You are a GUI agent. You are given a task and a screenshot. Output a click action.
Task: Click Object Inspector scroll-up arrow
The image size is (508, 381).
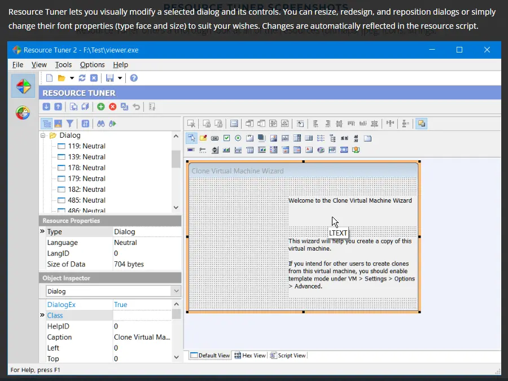click(176, 304)
